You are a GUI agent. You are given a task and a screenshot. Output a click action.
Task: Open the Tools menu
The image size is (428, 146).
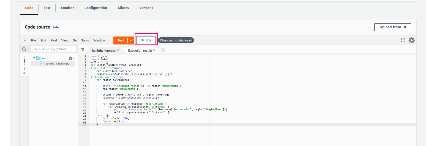point(85,40)
